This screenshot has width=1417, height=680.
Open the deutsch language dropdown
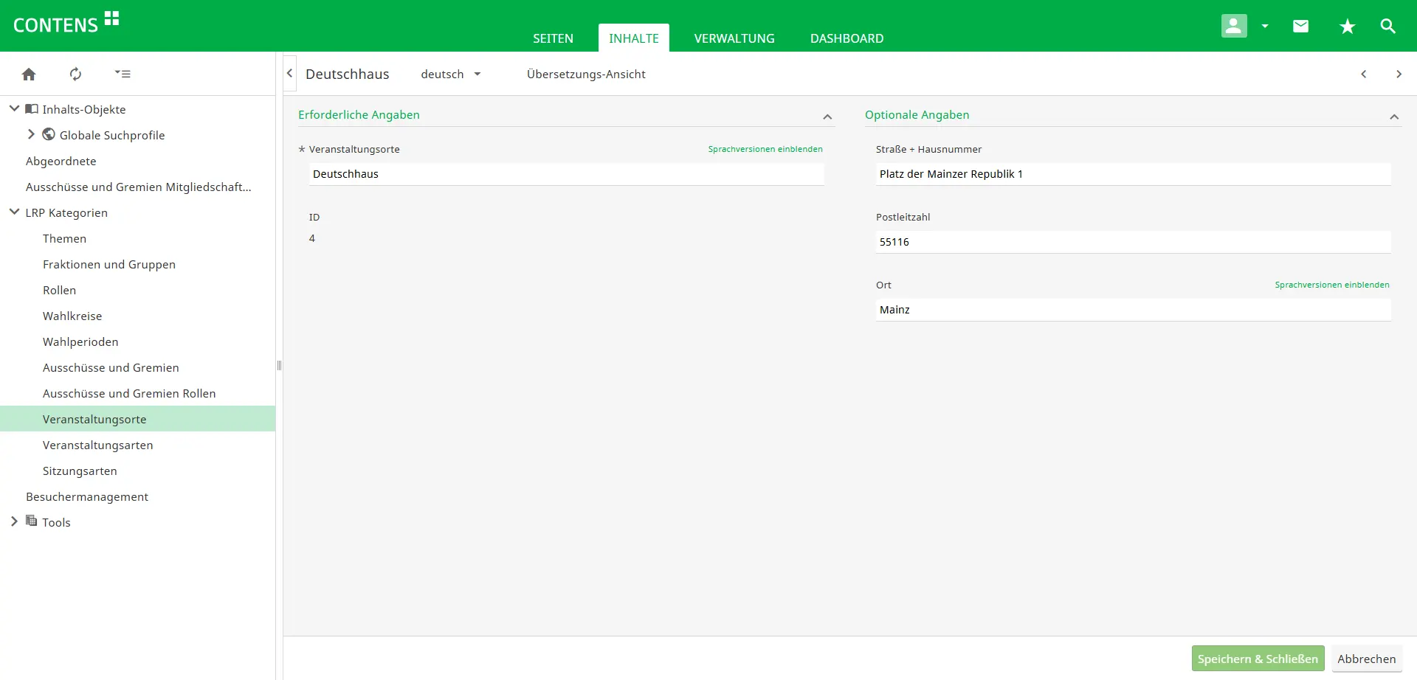click(451, 74)
